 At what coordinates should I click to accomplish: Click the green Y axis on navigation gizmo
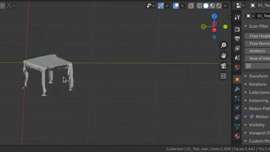point(203,27)
